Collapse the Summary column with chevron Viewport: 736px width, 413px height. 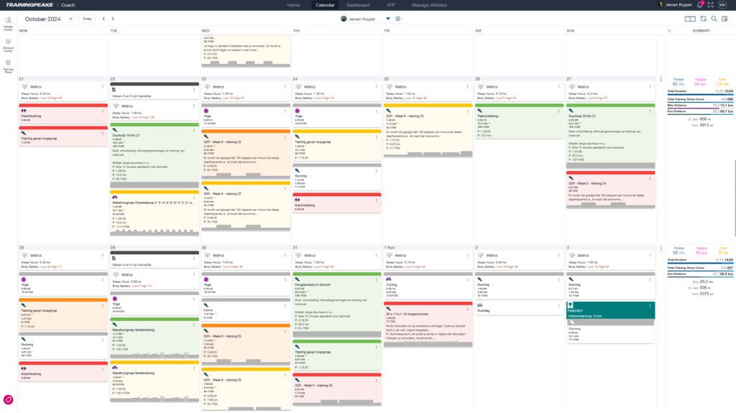[668, 31]
